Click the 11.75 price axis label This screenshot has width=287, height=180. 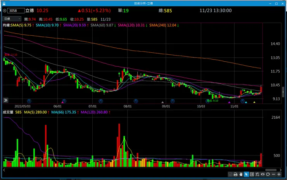[275, 71]
